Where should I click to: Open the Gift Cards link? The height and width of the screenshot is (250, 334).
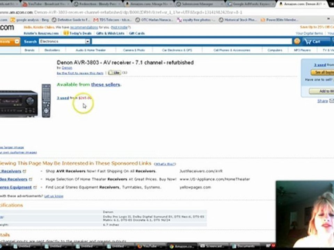tap(137, 33)
